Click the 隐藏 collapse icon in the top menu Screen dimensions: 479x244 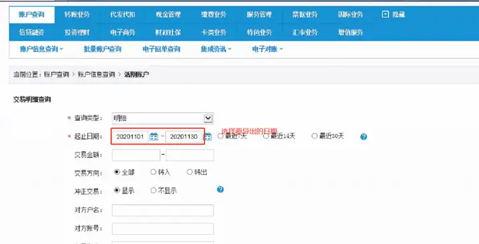pyautogui.click(x=385, y=15)
